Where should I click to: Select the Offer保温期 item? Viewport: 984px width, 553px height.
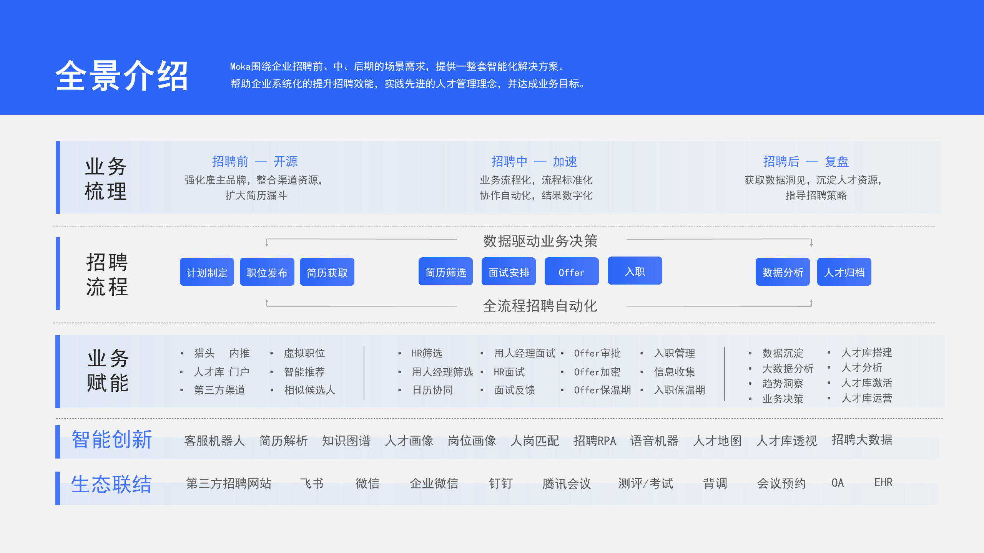[x=602, y=390]
